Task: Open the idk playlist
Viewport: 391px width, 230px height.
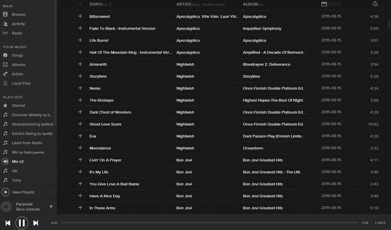Action: click(15, 171)
